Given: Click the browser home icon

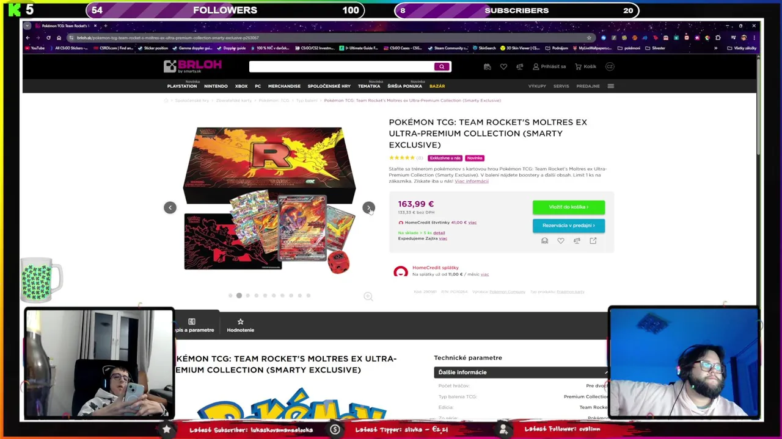Looking at the screenshot, I should point(59,38).
